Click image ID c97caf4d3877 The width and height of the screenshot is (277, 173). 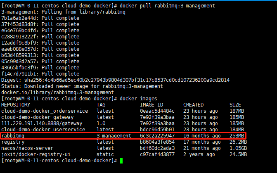157,154
